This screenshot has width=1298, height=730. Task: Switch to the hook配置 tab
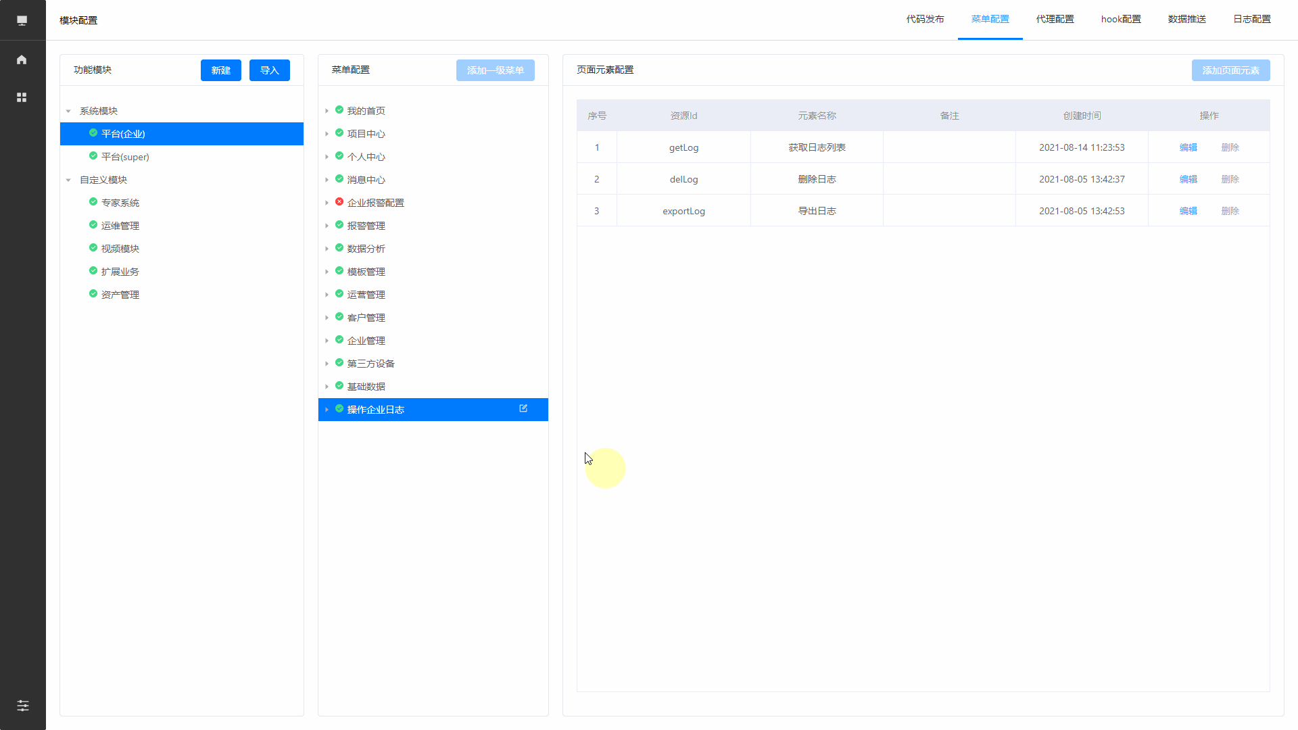coord(1120,19)
